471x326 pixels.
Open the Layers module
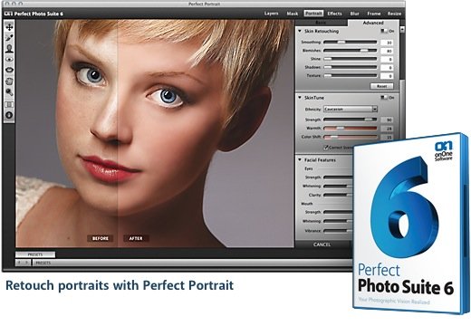point(271,14)
